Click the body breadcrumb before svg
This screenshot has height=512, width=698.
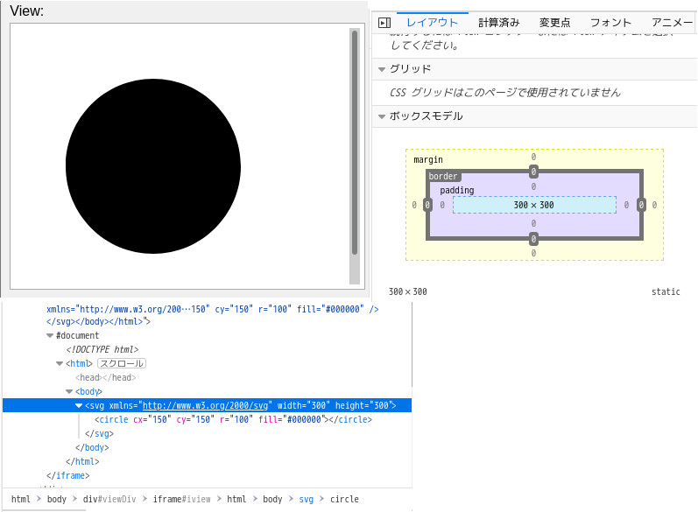pyautogui.click(x=272, y=499)
